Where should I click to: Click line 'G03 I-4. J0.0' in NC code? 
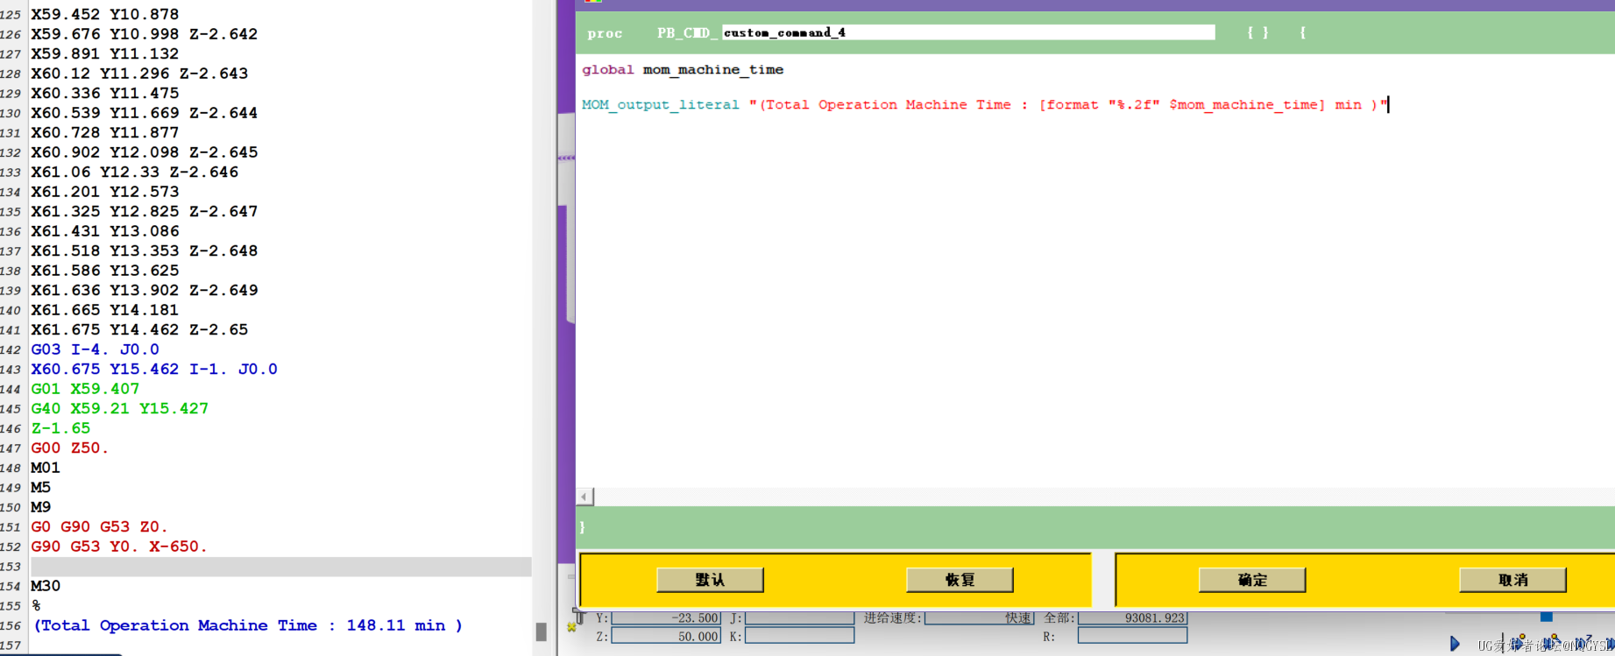tap(95, 349)
